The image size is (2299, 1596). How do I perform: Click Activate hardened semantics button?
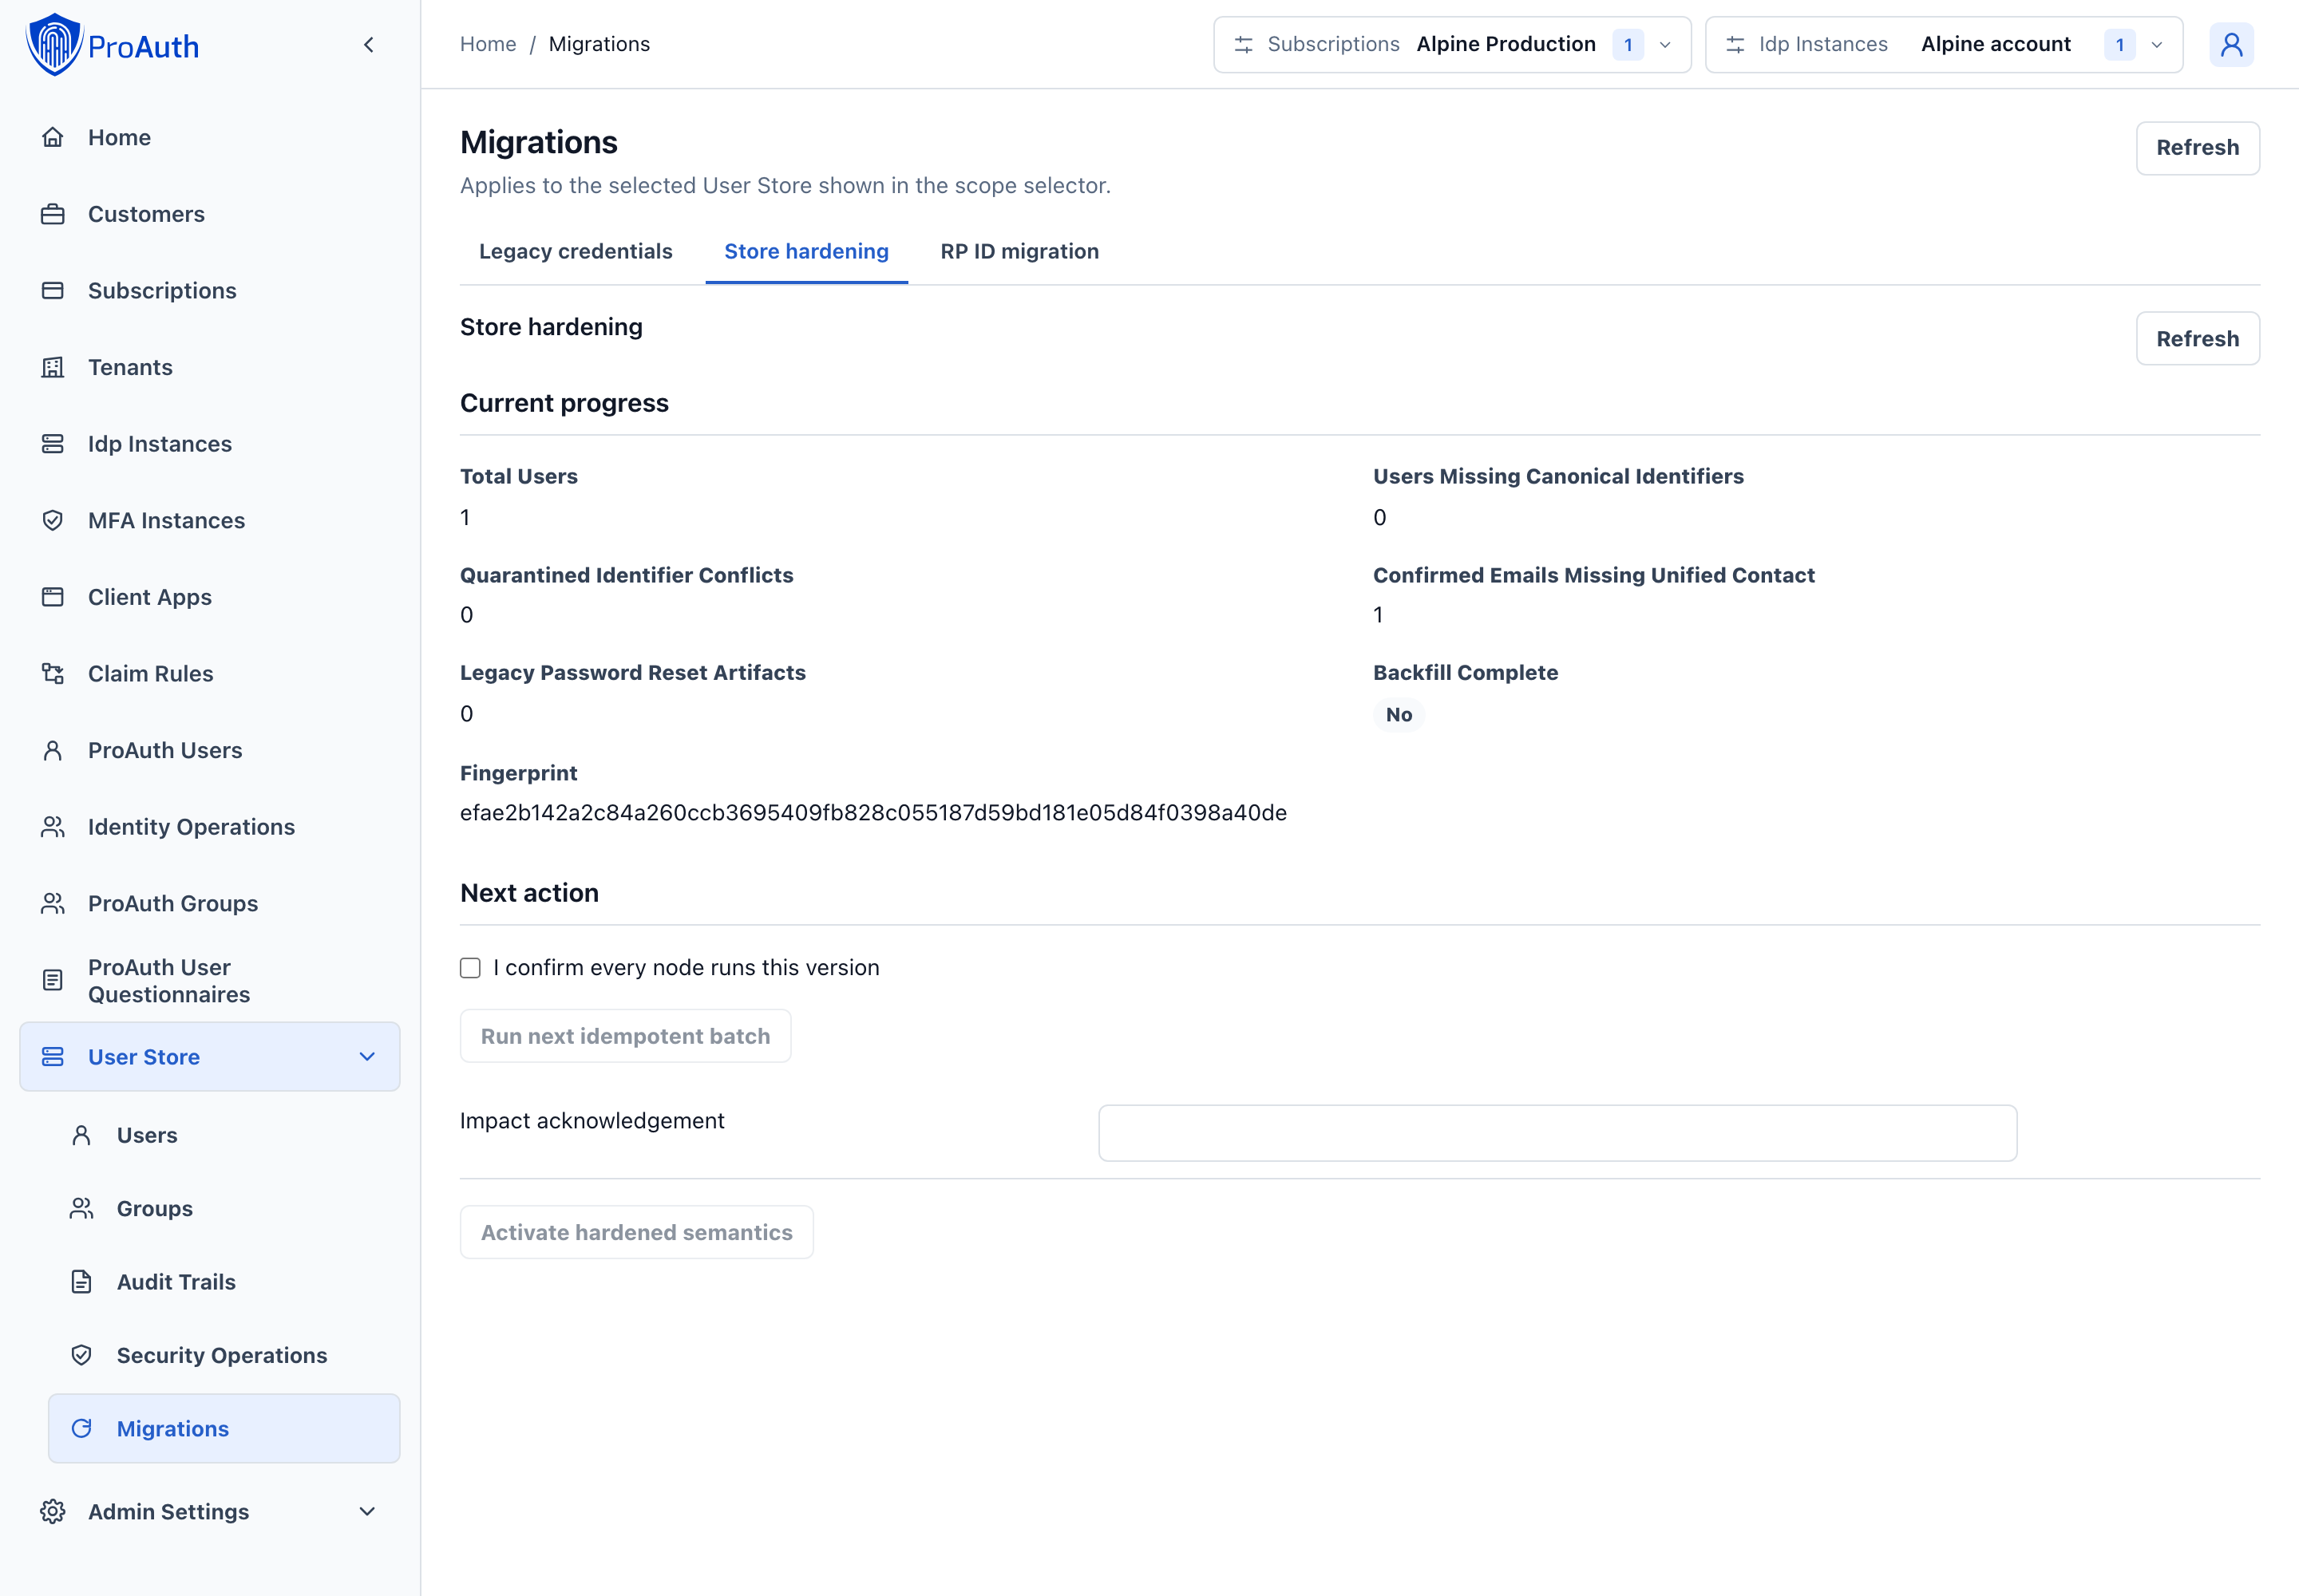636,1232
